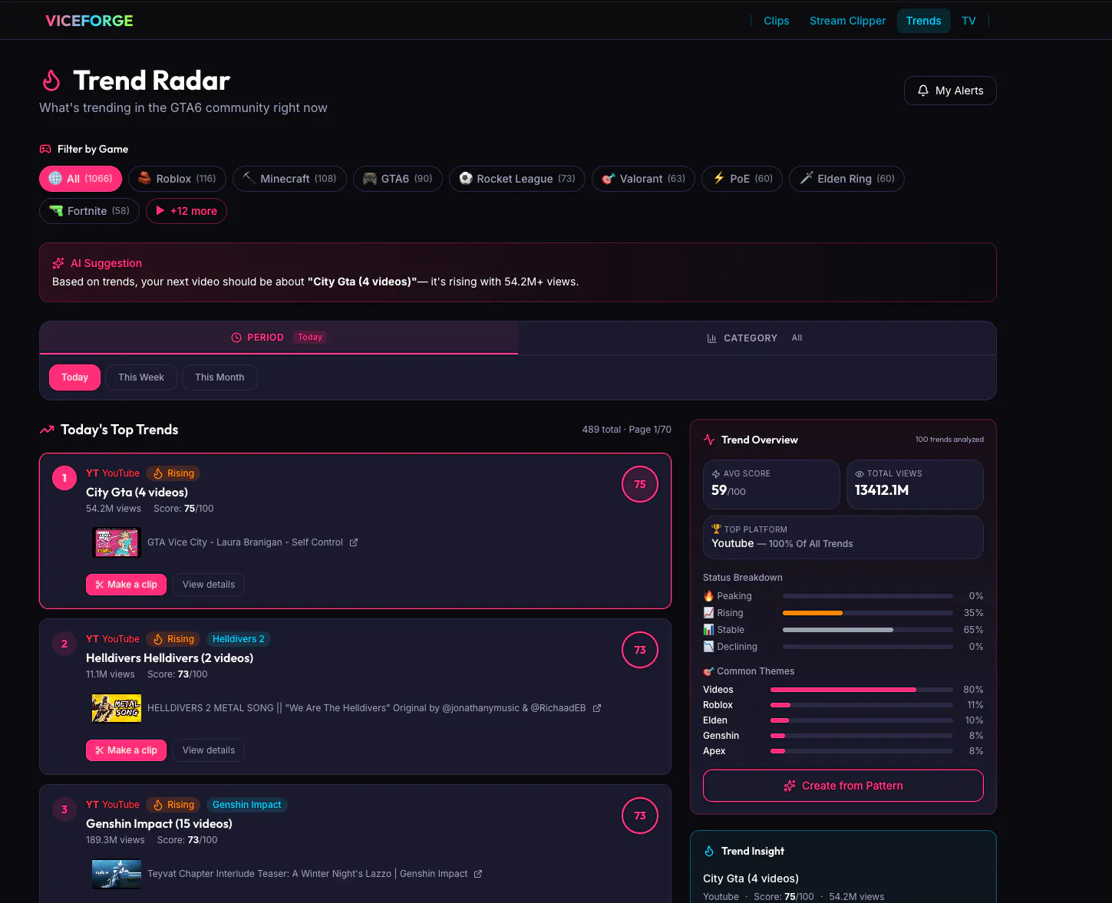Filter trends by Rocket League
The width and height of the screenshot is (1112, 903).
tap(517, 179)
